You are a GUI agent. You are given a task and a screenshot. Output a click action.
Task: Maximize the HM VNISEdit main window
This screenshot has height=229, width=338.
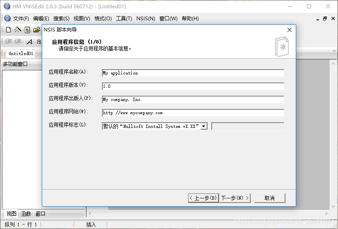point(309,6)
